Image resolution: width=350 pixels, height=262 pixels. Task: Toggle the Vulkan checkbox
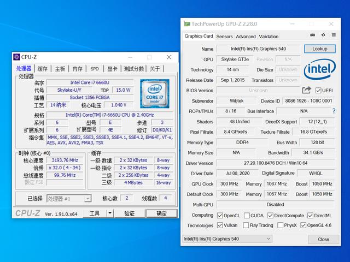(x=220, y=225)
